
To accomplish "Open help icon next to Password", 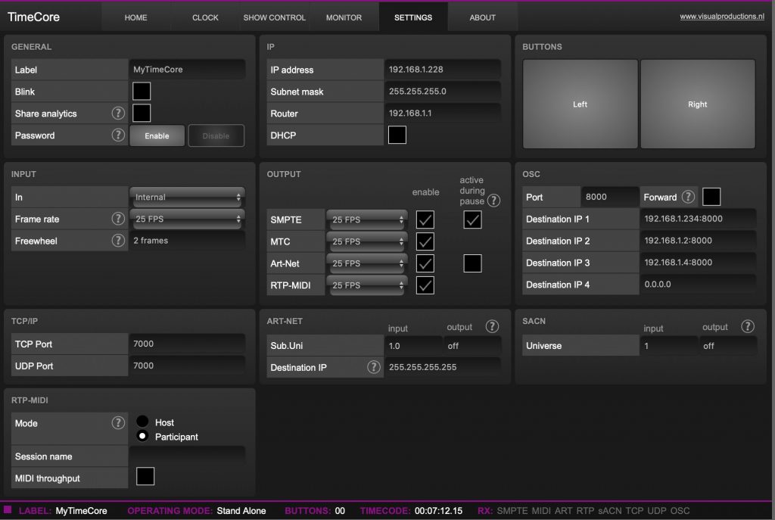I will [117, 135].
